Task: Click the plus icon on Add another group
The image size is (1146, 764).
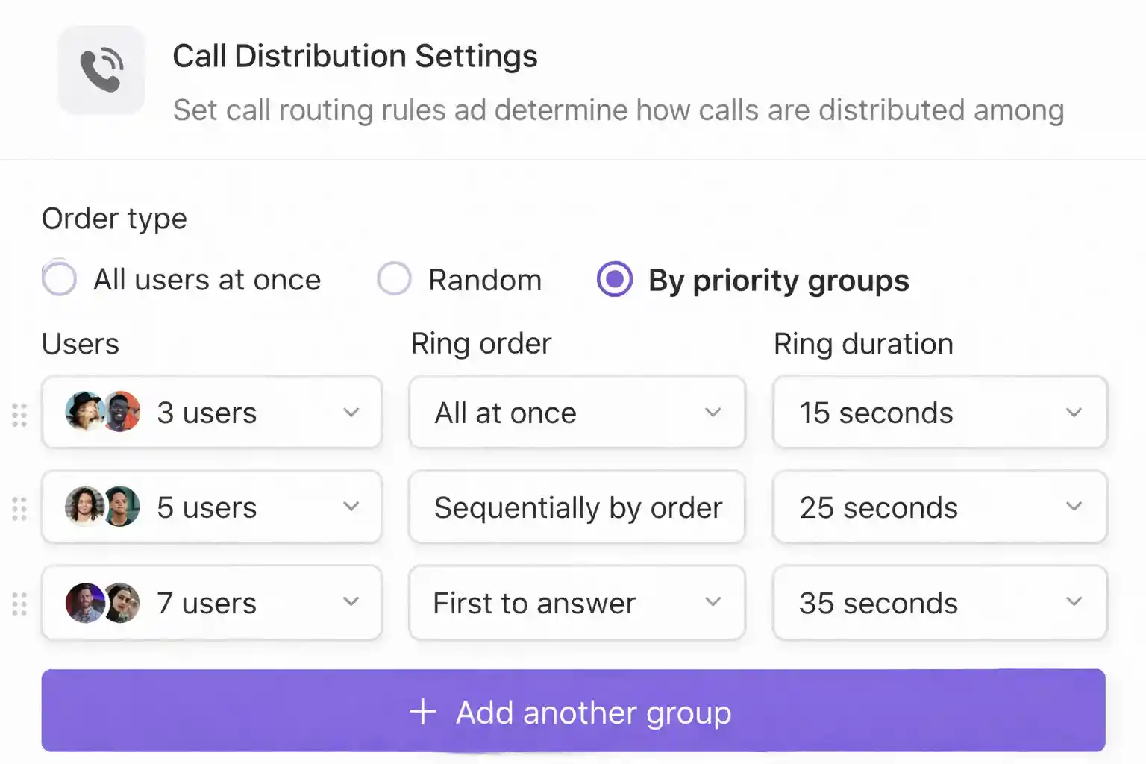Action: click(x=422, y=712)
